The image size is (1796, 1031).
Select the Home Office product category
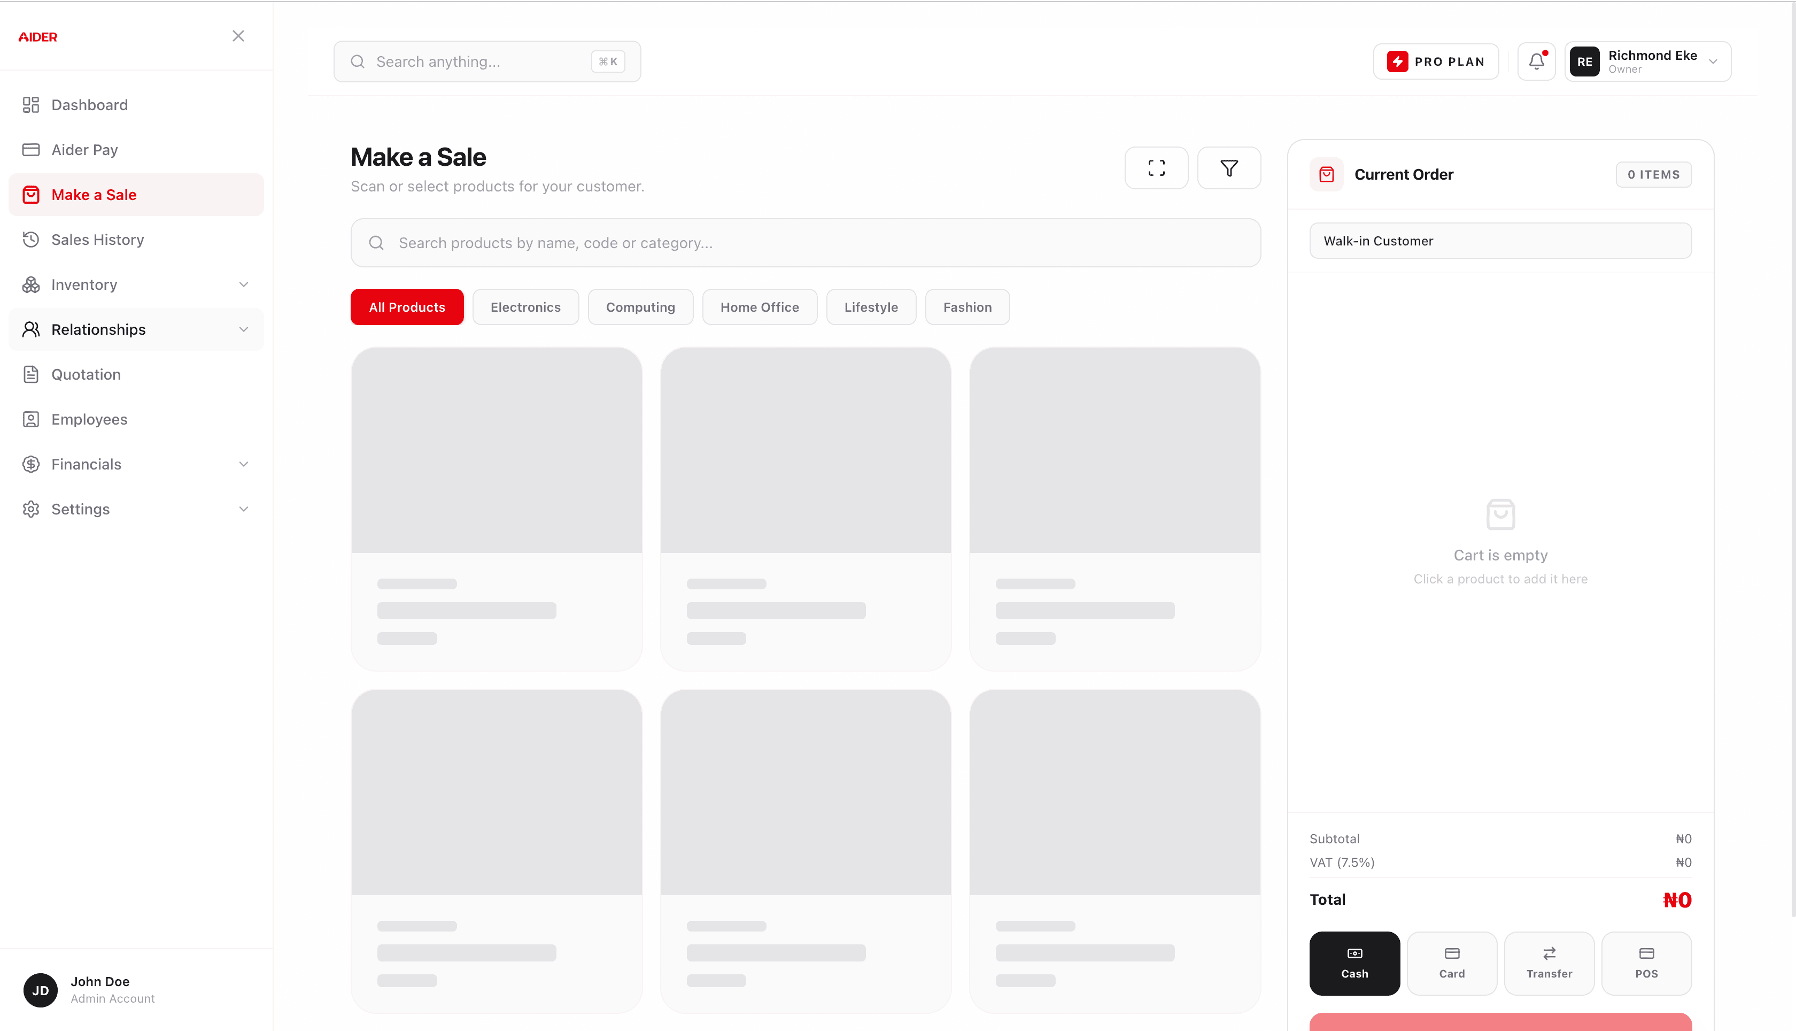tap(760, 306)
